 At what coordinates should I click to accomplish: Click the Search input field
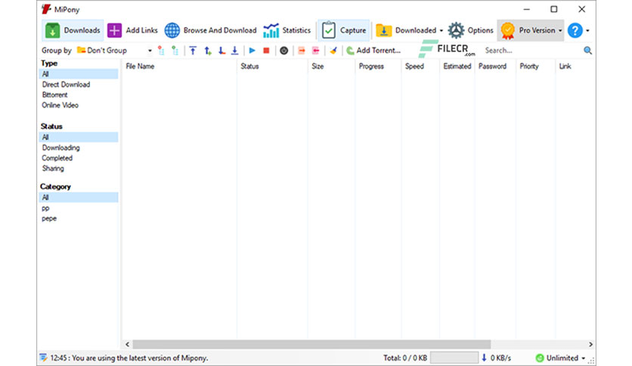pyautogui.click(x=532, y=51)
